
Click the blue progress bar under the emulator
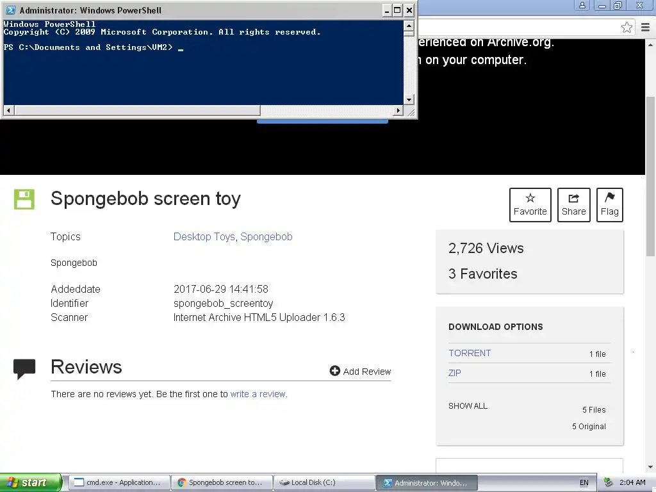[x=322, y=121]
